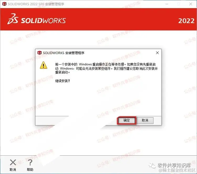The height and width of the screenshot is (174, 197).
Task: Click the 软件共享知识库 watermark text
Action: tap(174, 165)
